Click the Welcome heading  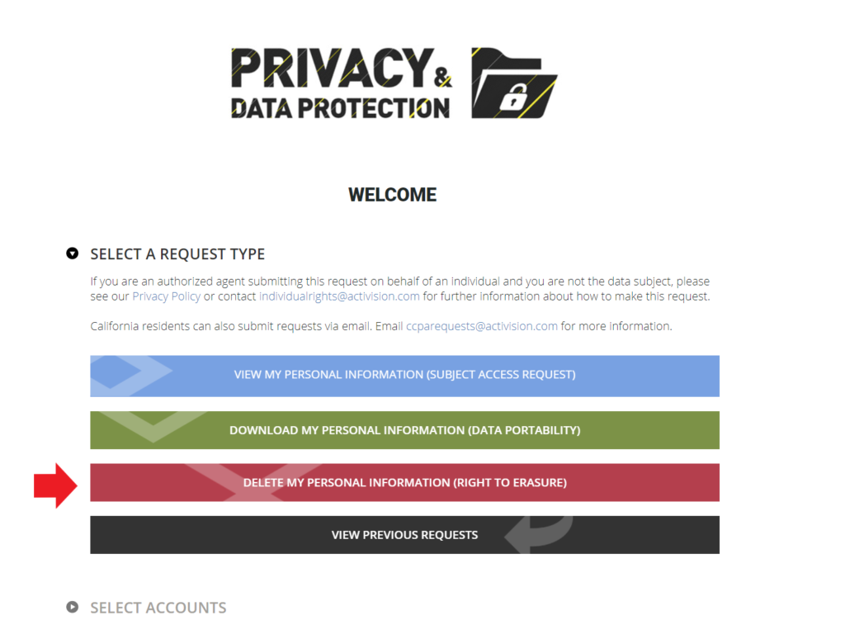pyautogui.click(x=392, y=195)
